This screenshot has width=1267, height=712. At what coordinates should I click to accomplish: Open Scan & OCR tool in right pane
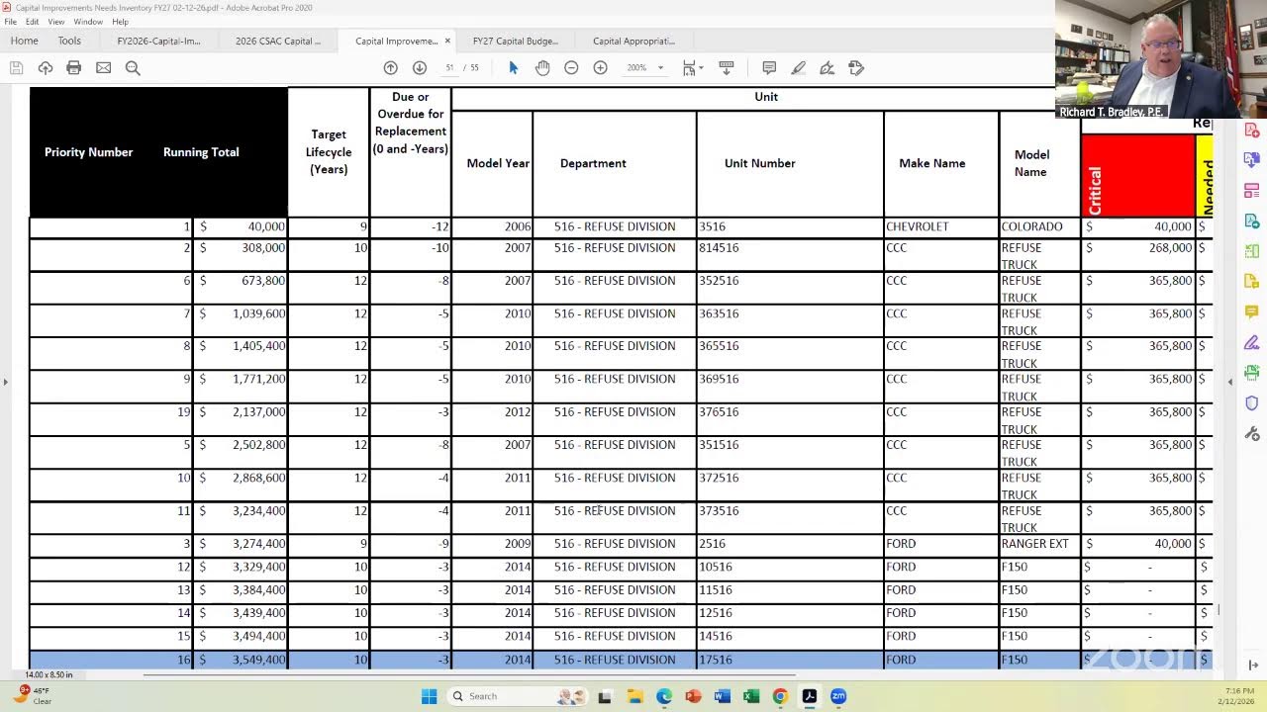tap(1251, 373)
